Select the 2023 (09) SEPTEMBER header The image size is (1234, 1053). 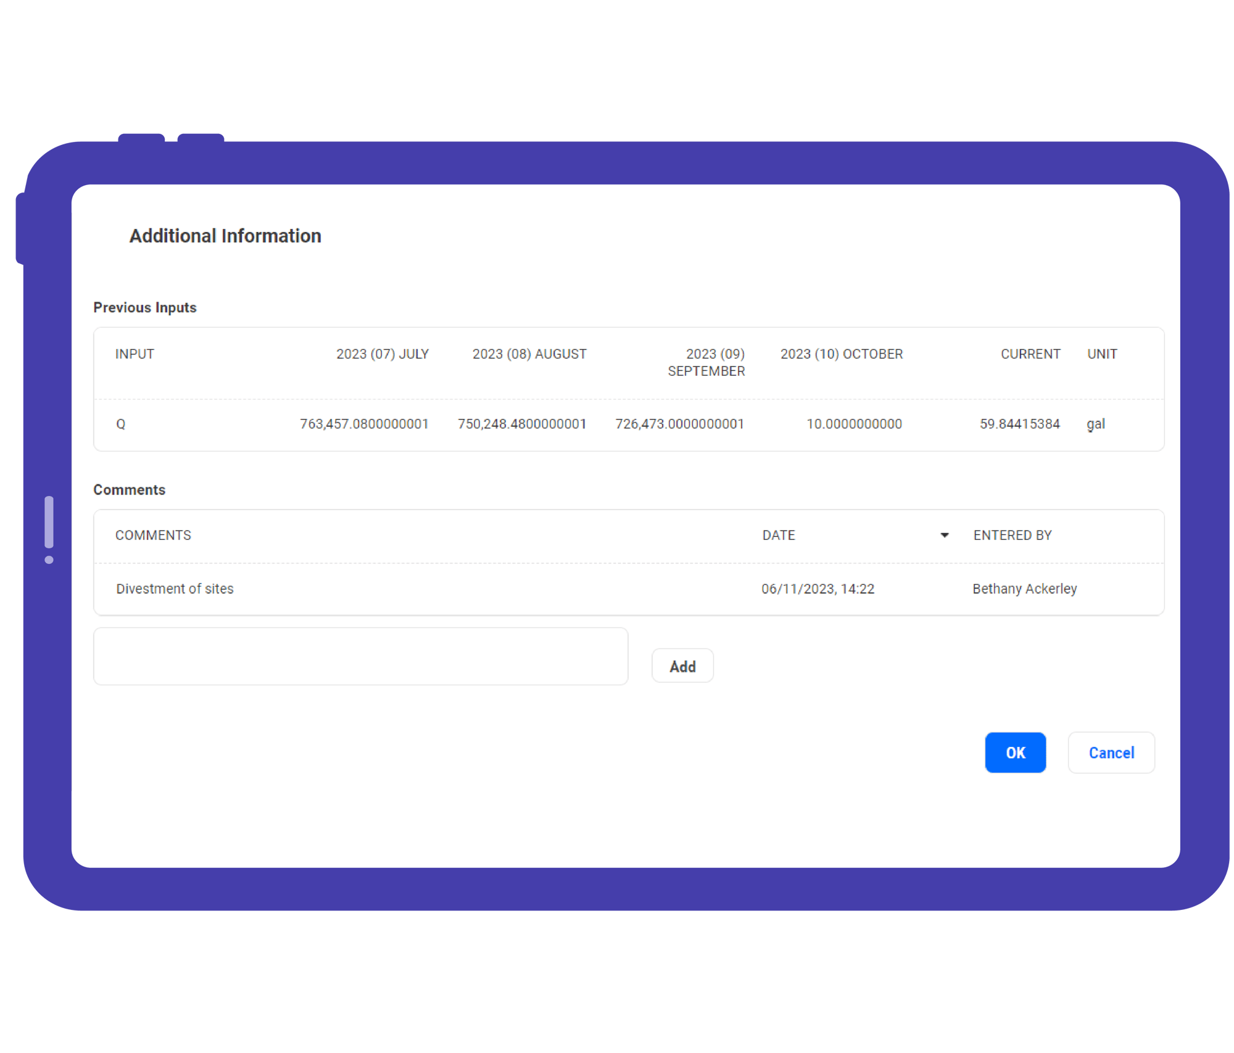pos(706,363)
